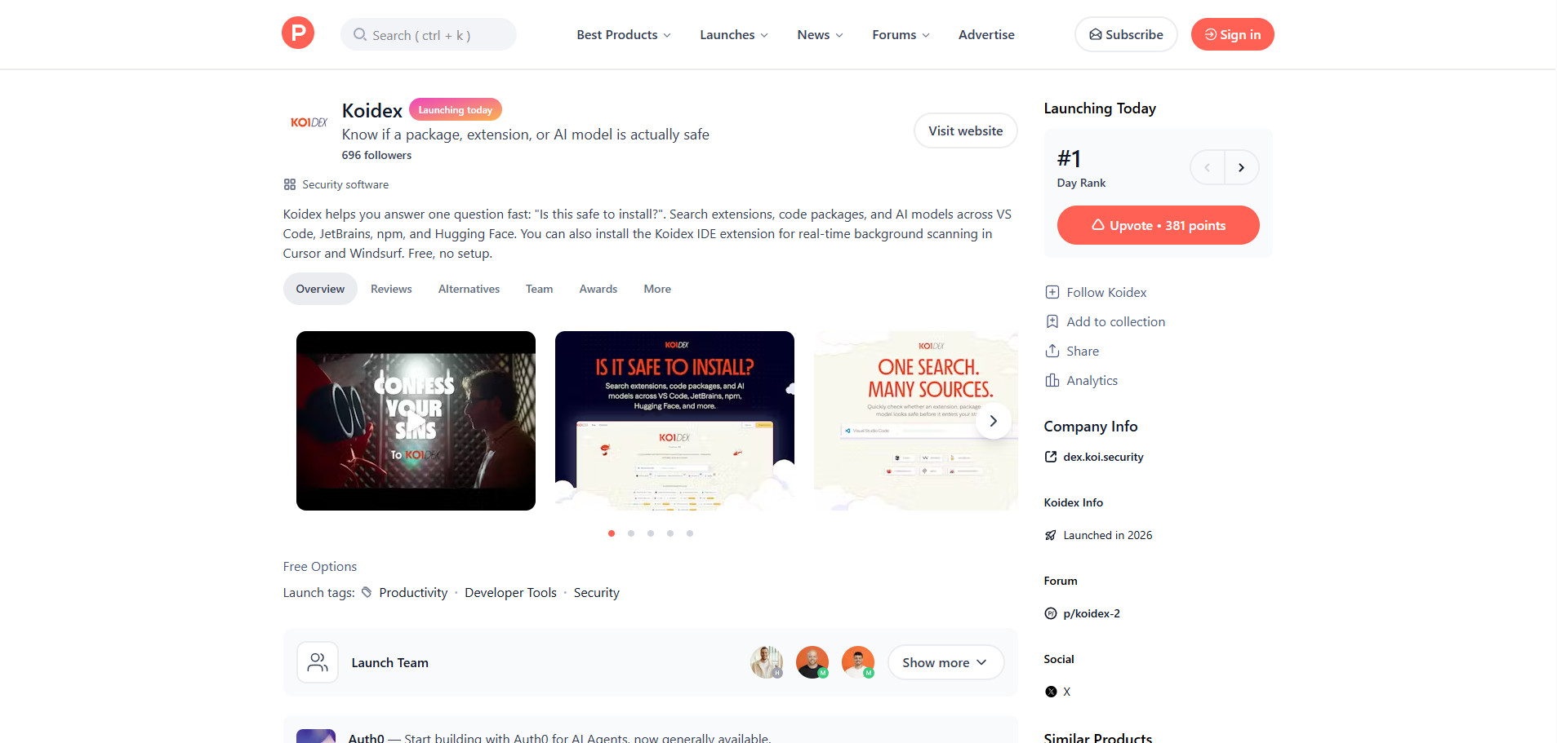Select the last carousel pagination dot
The width and height of the screenshot is (1557, 743).
[x=690, y=533]
